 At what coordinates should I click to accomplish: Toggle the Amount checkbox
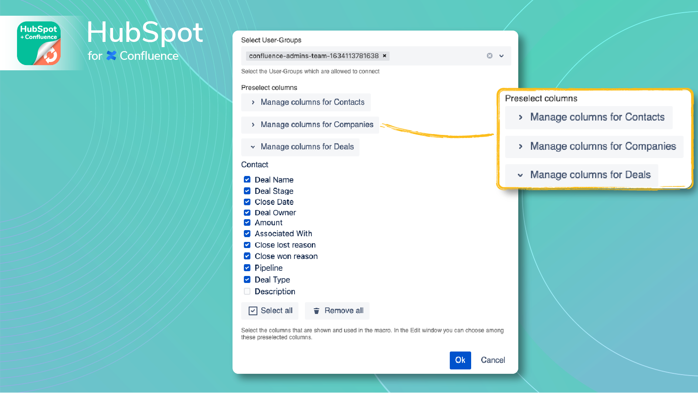247,223
